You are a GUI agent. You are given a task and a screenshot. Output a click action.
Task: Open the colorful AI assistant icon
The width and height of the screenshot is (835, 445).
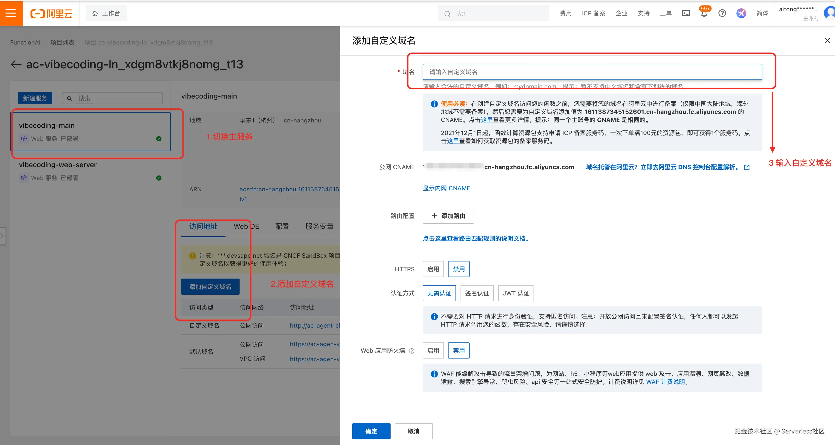click(741, 13)
